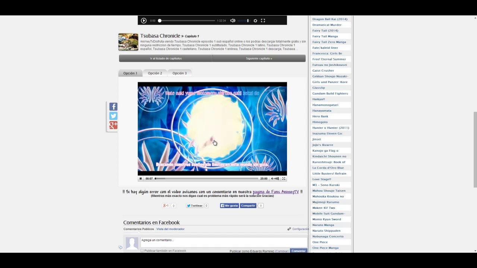Open 'Fairy Tail (2014)' in sidebar

tap(325, 31)
